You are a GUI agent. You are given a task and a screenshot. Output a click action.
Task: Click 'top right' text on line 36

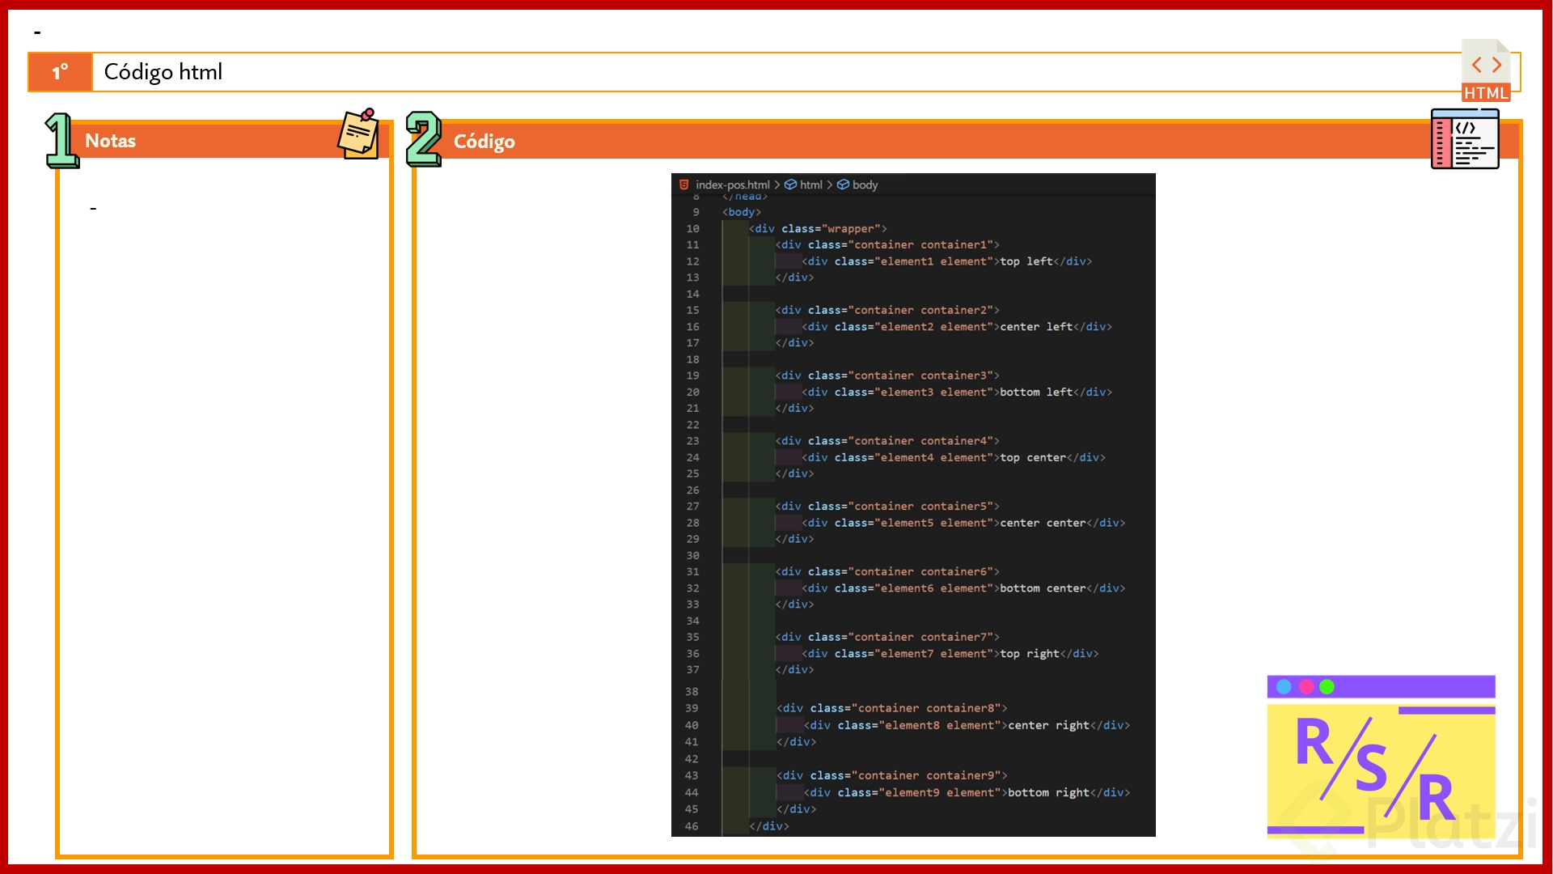point(1030,654)
